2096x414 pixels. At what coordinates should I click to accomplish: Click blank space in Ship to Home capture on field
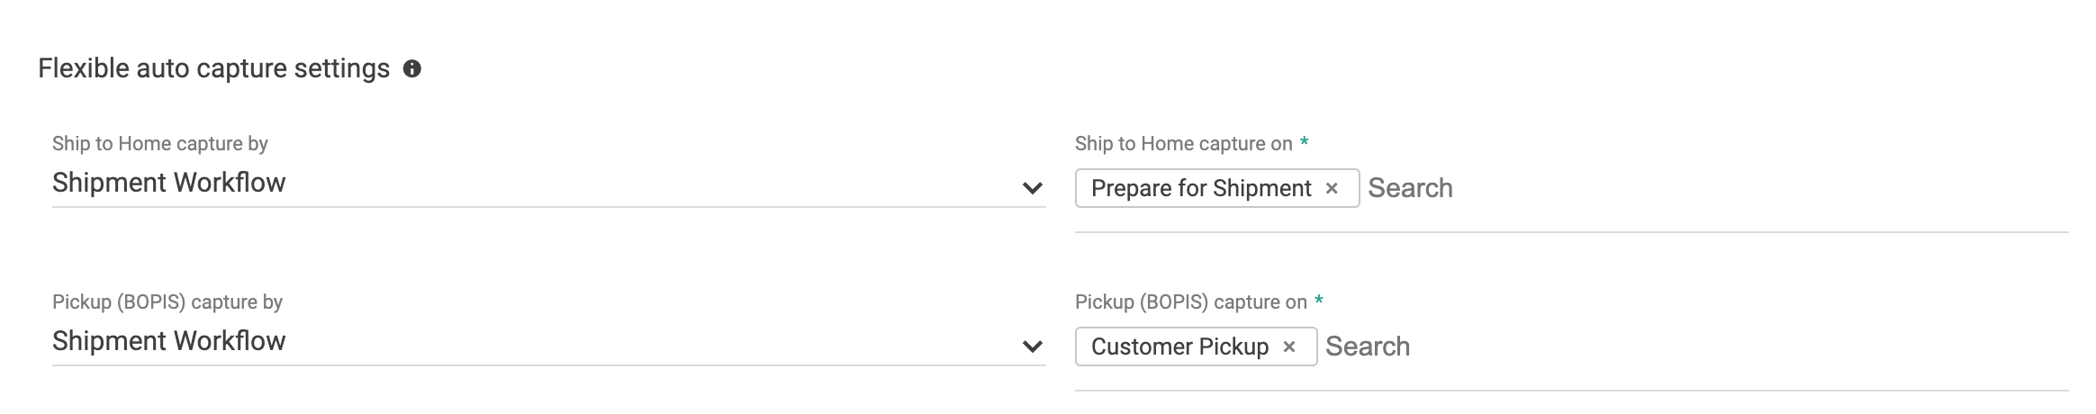tap(1756, 188)
